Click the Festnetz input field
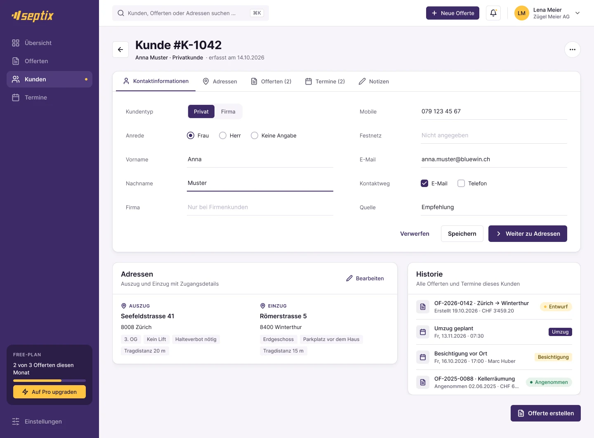Image resolution: width=594 pixels, height=438 pixels. tap(494, 135)
